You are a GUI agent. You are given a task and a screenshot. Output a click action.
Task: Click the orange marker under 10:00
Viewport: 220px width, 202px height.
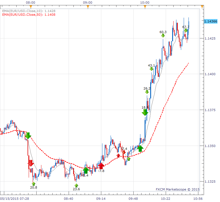click(x=145, y=7)
